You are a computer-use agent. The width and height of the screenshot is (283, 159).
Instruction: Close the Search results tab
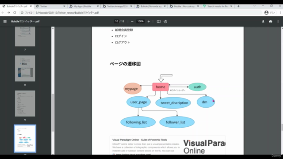click(x=231, y=6)
